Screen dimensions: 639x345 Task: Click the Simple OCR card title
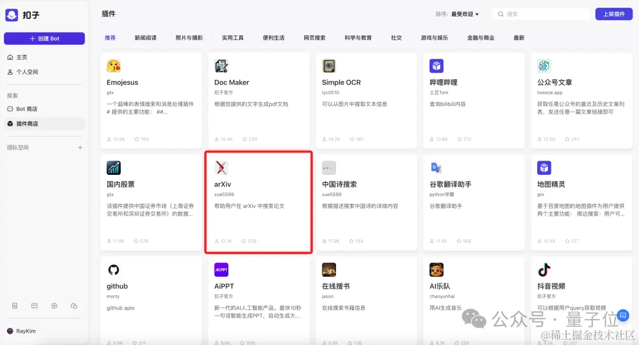pos(341,82)
